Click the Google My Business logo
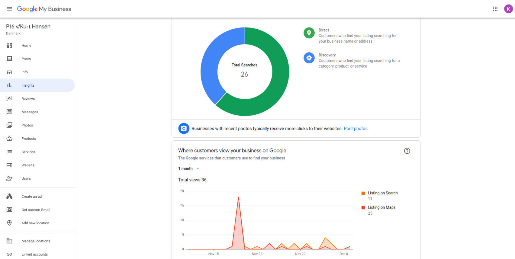 (x=44, y=9)
